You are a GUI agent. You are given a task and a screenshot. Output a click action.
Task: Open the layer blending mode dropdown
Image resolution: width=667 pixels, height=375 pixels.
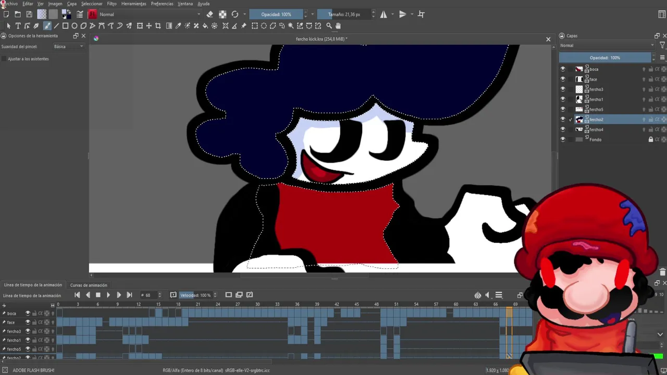coord(607,45)
